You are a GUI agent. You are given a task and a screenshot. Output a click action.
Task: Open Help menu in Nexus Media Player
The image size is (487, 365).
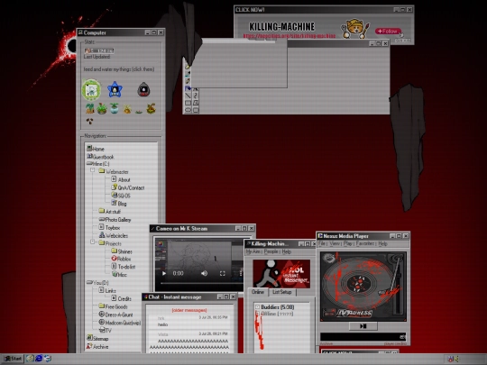coord(382,243)
